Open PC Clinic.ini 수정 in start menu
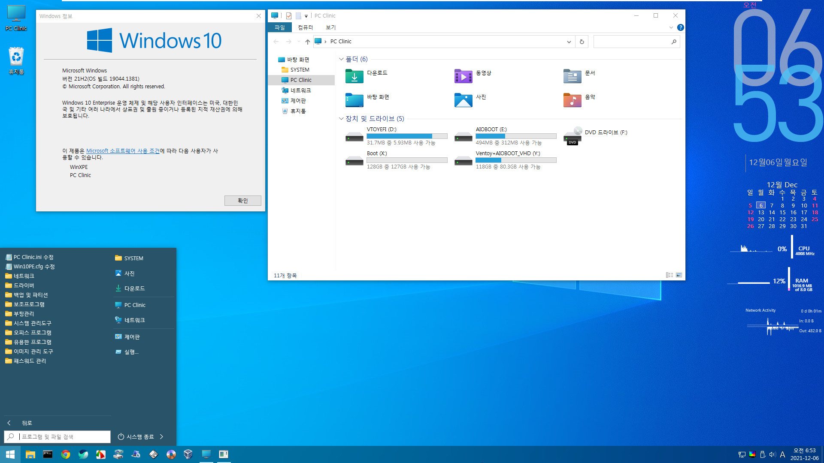 tap(29, 257)
